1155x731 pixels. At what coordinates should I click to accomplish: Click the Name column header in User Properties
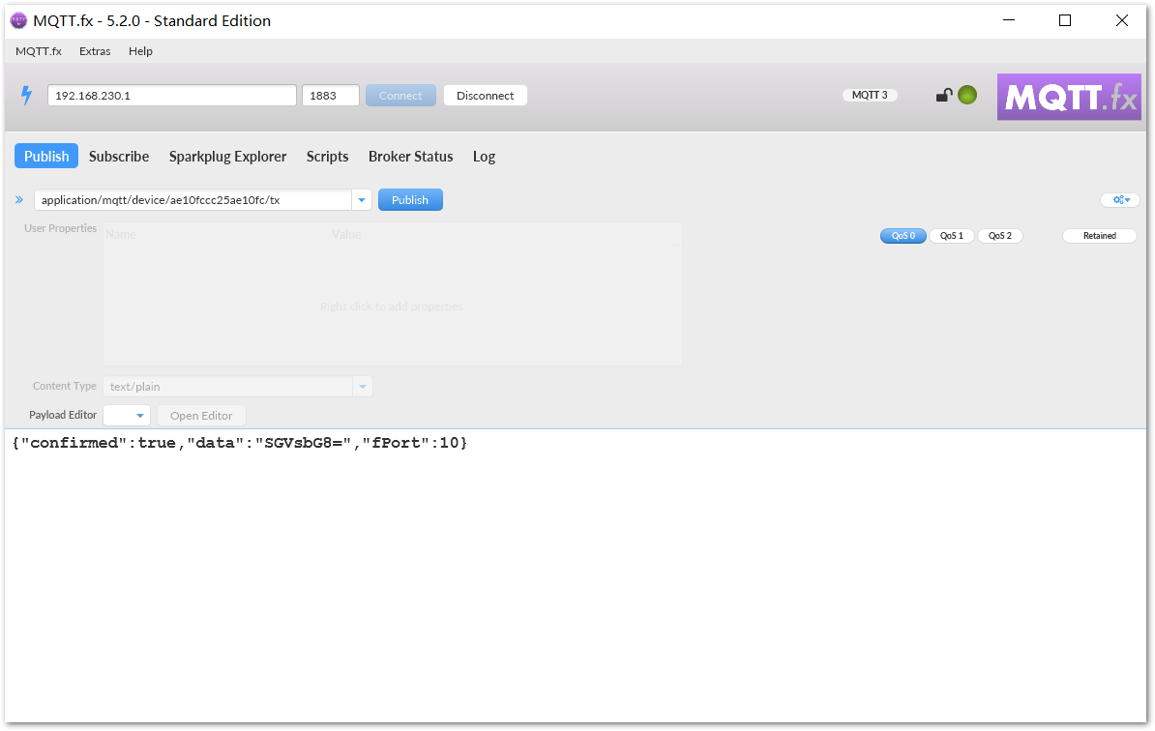coord(121,234)
